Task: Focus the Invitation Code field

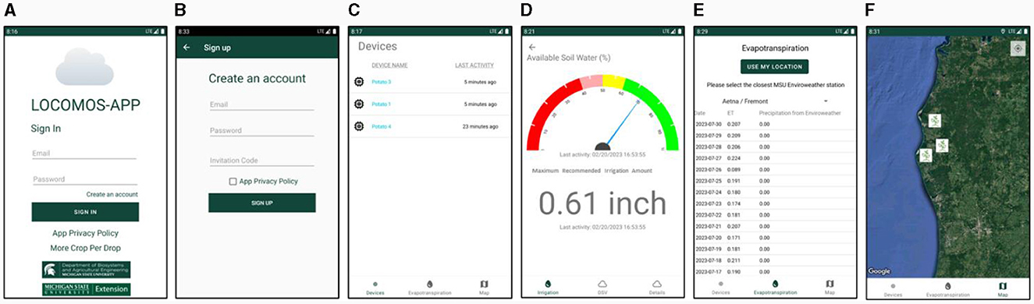Action: 261,161
